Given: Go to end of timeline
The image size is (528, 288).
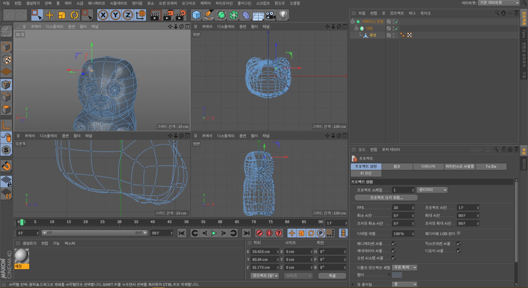Looking at the screenshot, I should tap(246, 233).
